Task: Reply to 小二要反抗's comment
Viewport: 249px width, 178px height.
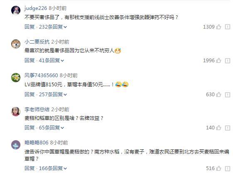Action: 30,61
